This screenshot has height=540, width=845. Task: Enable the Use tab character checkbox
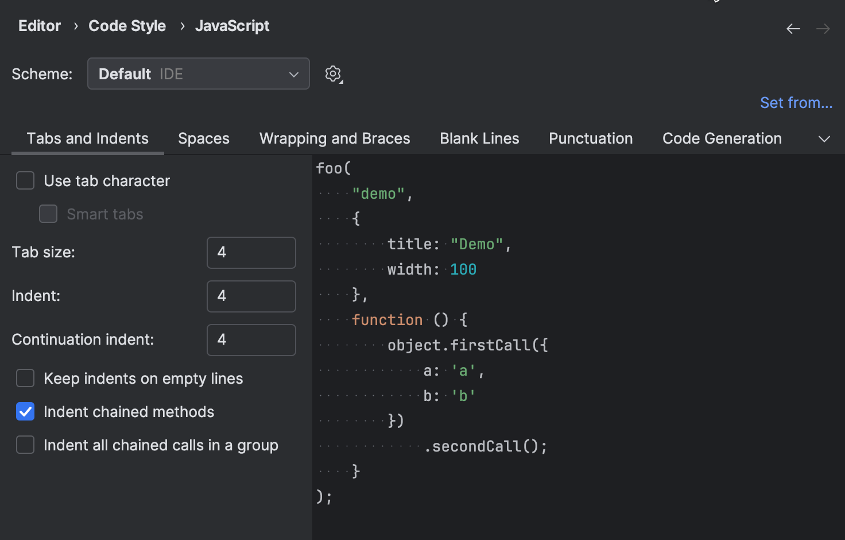[x=25, y=180]
